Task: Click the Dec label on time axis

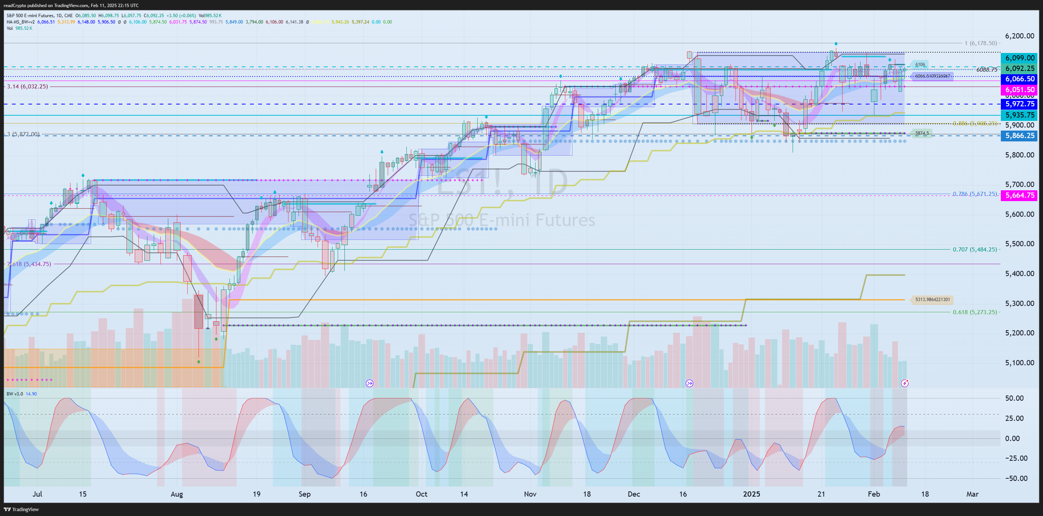Action: (x=634, y=494)
